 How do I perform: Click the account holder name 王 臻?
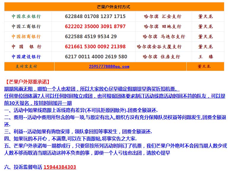[x=206, y=57]
